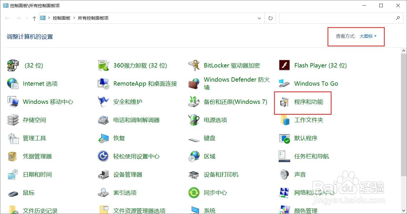
Task: Open Internet 选项 globe icon
Action: point(13,84)
